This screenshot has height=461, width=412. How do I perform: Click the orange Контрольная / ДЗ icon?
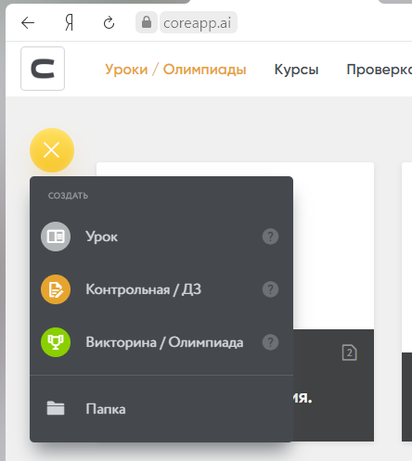[56, 289]
